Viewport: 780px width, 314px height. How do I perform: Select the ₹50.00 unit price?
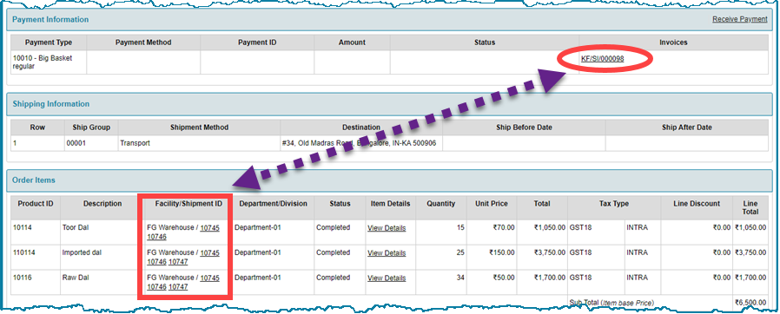[504, 278]
